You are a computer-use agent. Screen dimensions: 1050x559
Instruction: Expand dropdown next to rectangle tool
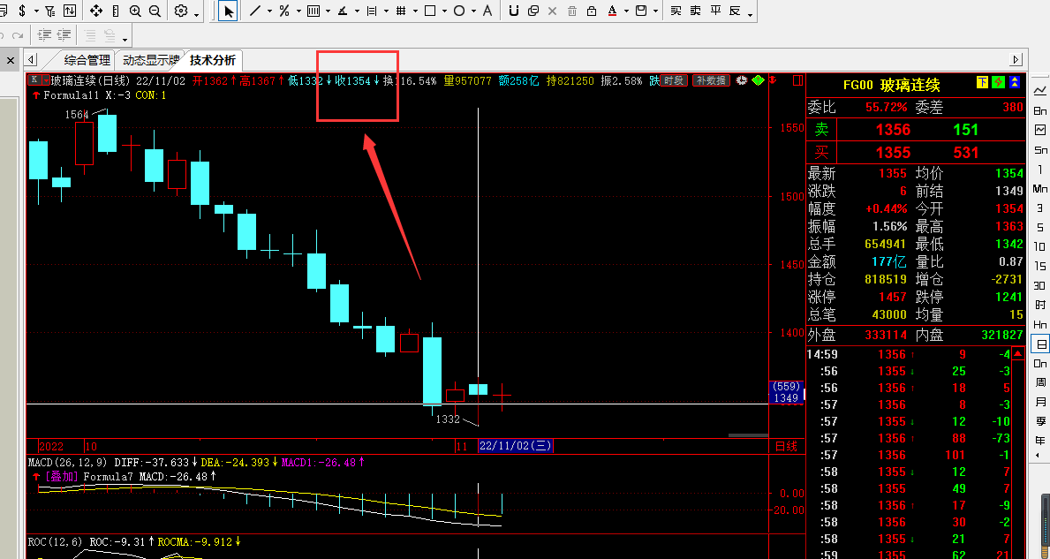(x=444, y=11)
